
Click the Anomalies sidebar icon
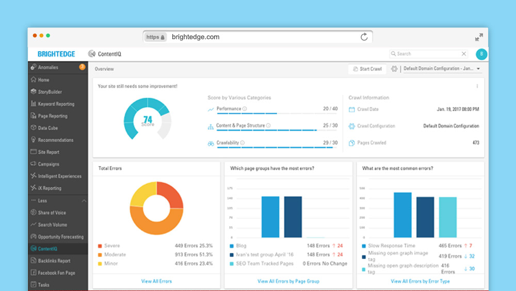click(x=33, y=67)
